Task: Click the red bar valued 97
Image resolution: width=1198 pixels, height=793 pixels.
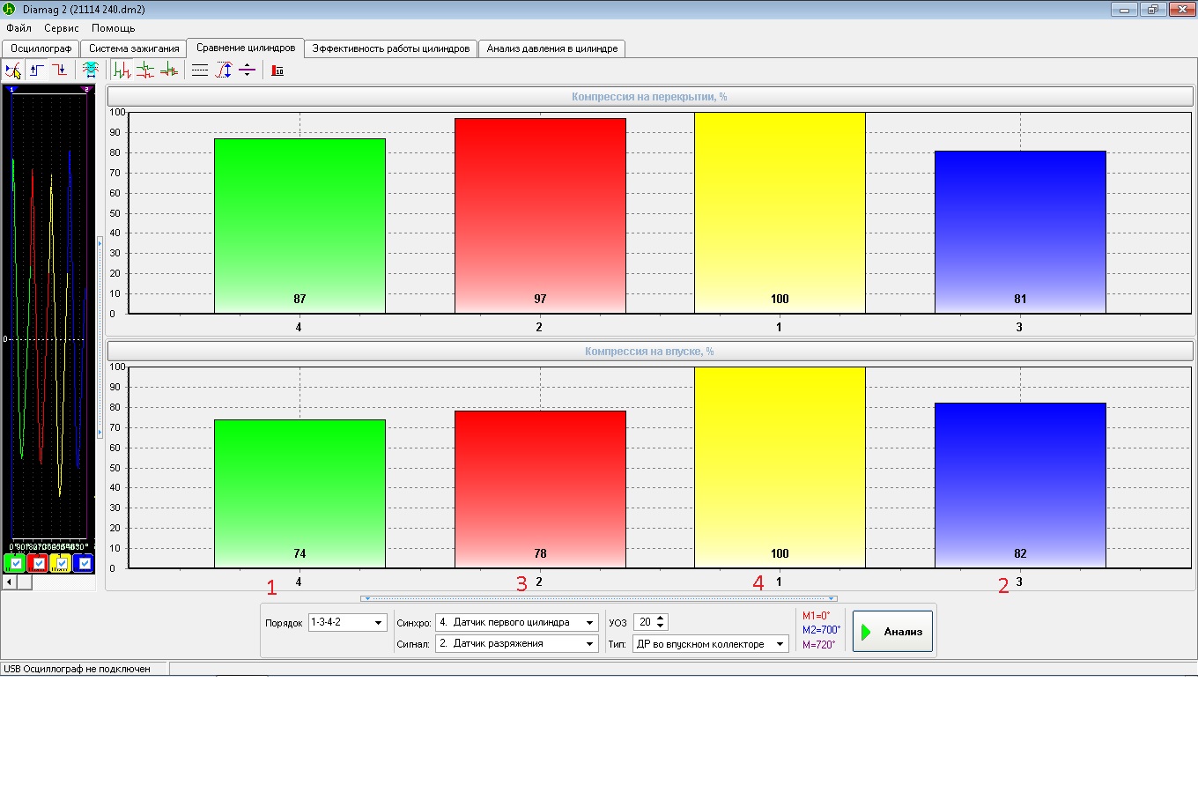Action: (x=540, y=216)
